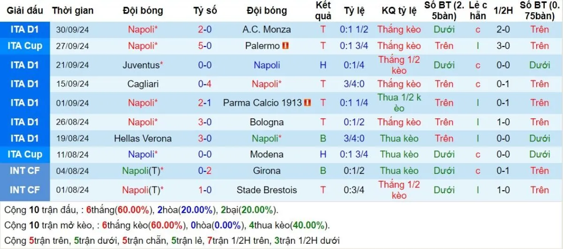The width and height of the screenshot is (563, 249).
Task: Open the Hellas Verona team link
Action: 143,139
